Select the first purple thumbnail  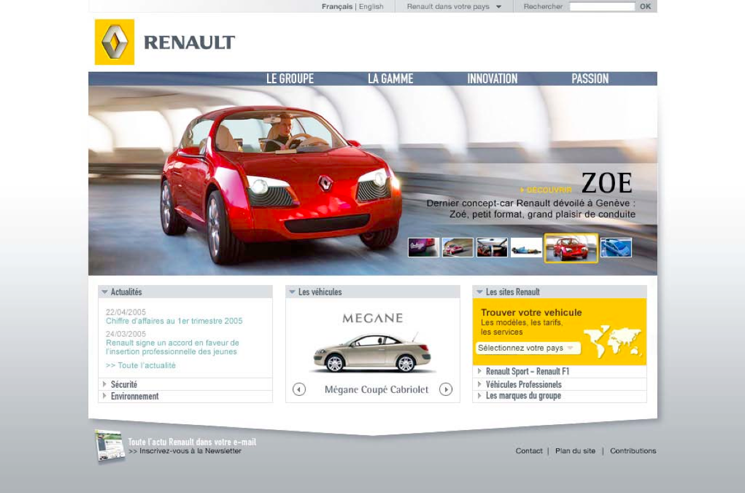(x=424, y=248)
